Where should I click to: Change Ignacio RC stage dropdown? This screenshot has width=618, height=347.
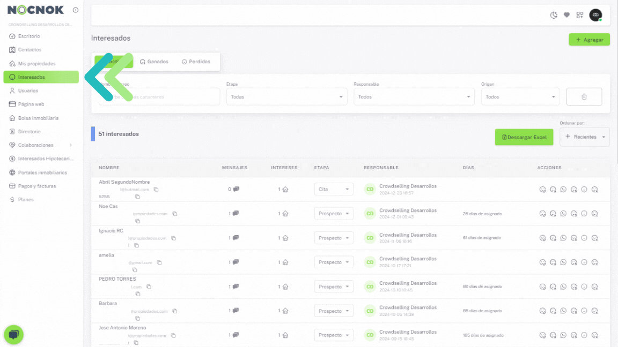(334, 238)
